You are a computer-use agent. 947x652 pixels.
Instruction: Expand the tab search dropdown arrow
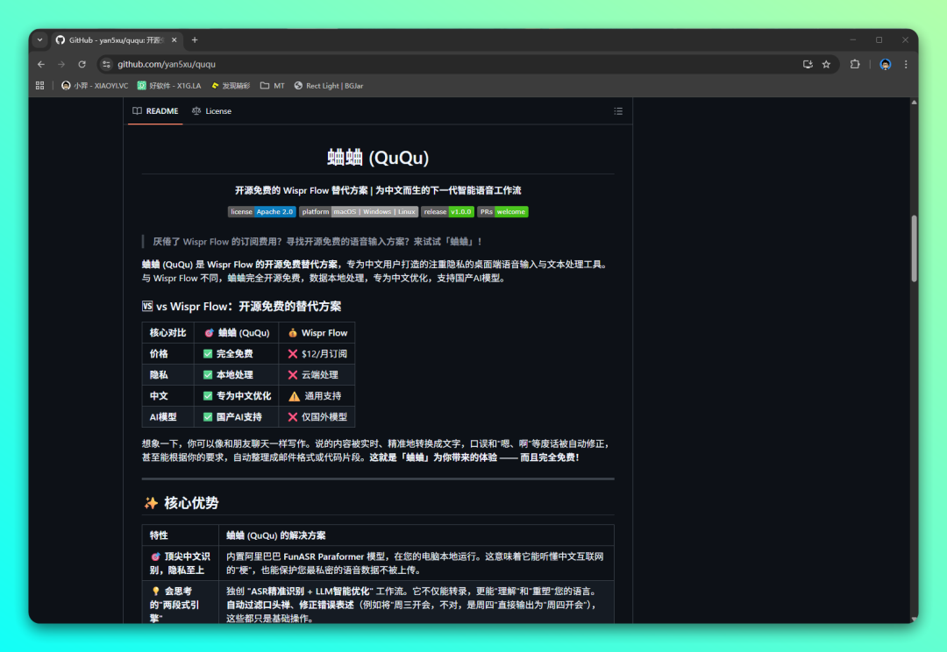[x=39, y=40]
